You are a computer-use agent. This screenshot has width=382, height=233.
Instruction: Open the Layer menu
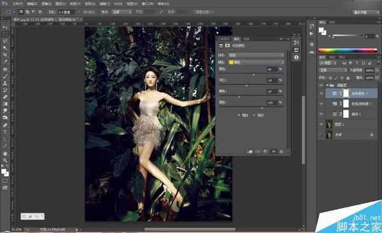(x=60, y=4)
